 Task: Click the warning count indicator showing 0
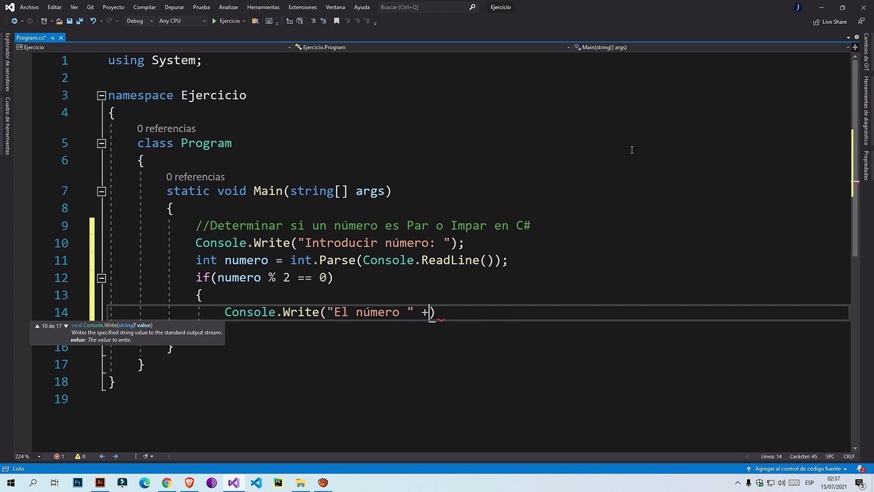pos(80,456)
